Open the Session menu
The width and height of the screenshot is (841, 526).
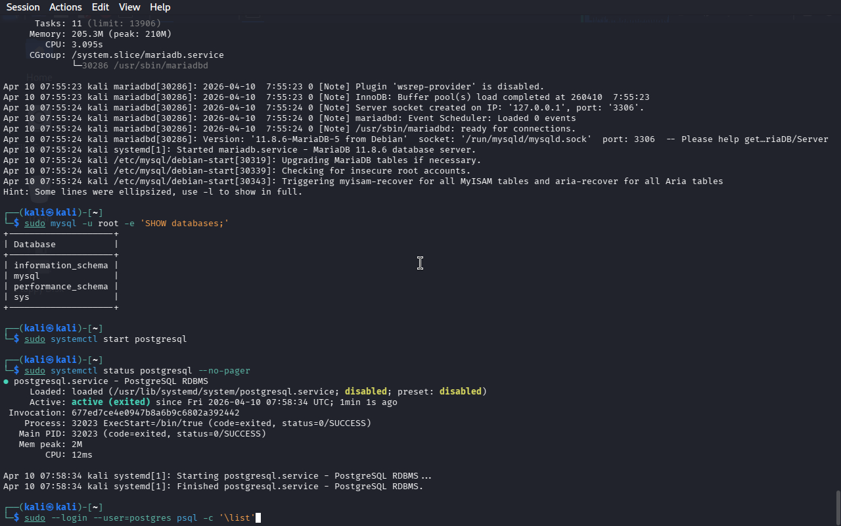tap(23, 7)
